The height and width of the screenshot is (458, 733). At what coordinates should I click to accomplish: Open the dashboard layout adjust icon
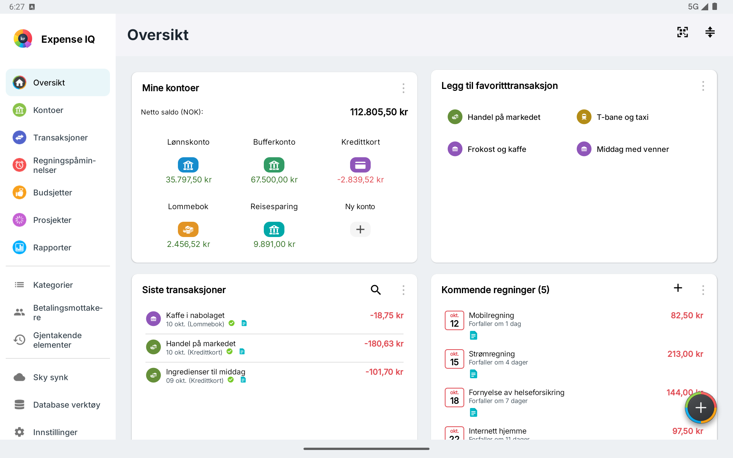710,32
